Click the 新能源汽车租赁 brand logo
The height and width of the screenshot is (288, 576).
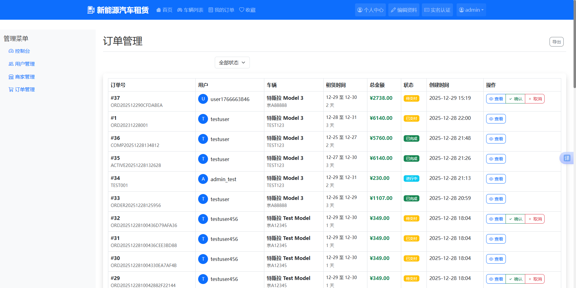118,10
